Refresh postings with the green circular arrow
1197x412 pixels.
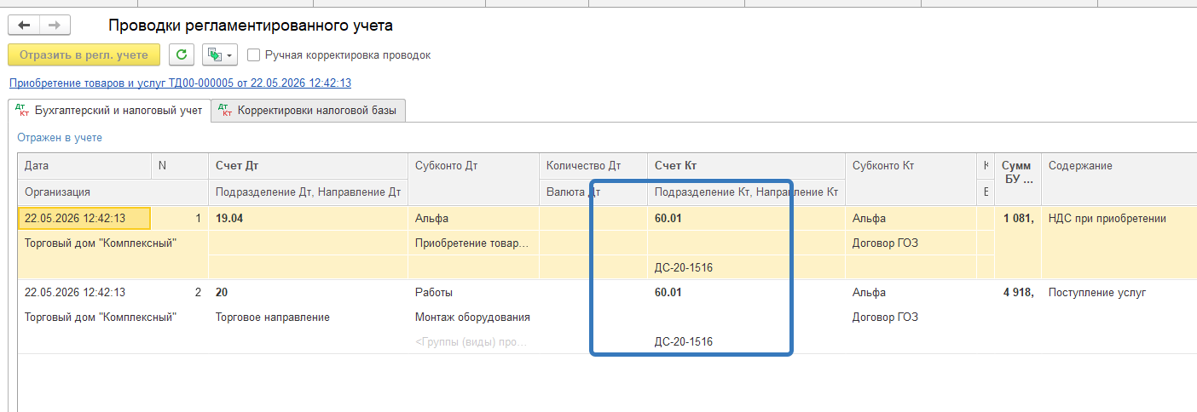tap(181, 55)
